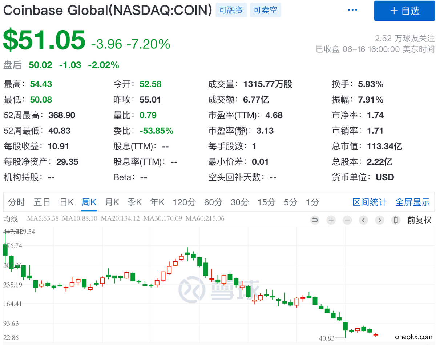Image resolution: width=436 pixels, height=345 pixels.
Task: Click the 52周最低 value 40.83
Action: click(x=60, y=131)
